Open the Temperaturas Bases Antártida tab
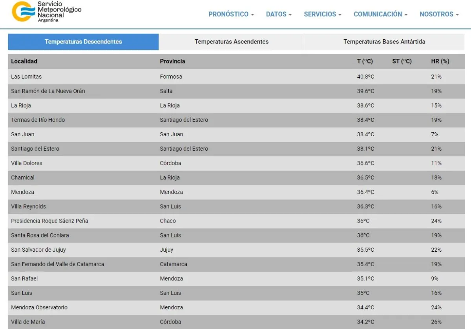Image resolution: width=471 pixels, height=329 pixels. 384,42
